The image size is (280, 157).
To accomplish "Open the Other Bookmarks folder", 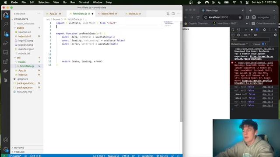I will point(263,24).
